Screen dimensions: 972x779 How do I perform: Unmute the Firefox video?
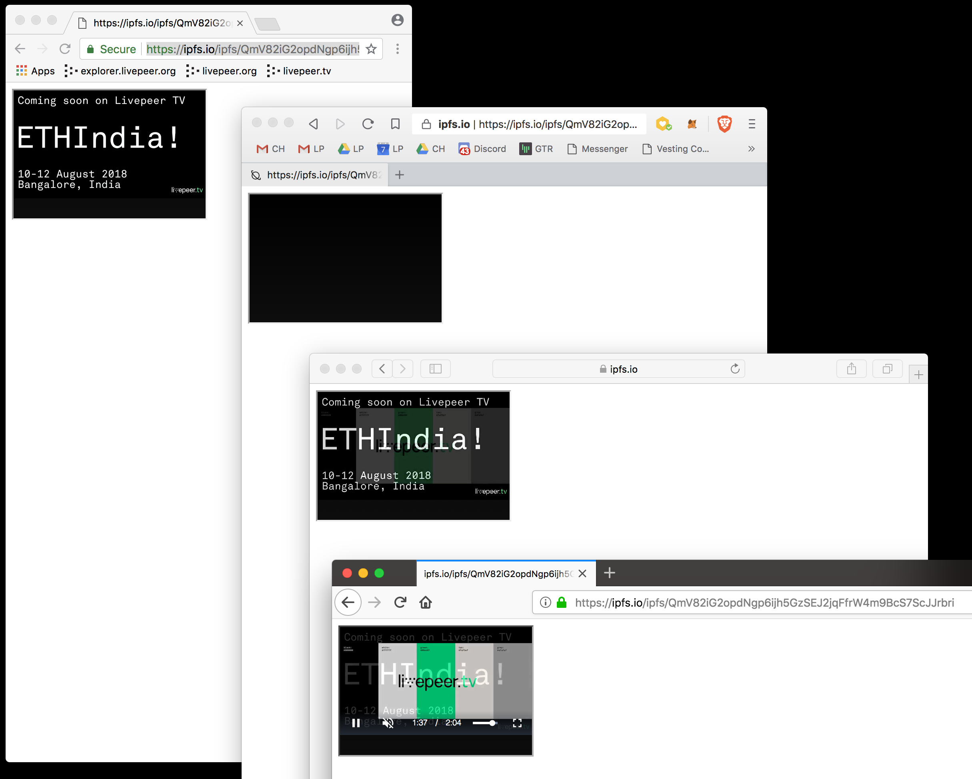(x=388, y=723)
